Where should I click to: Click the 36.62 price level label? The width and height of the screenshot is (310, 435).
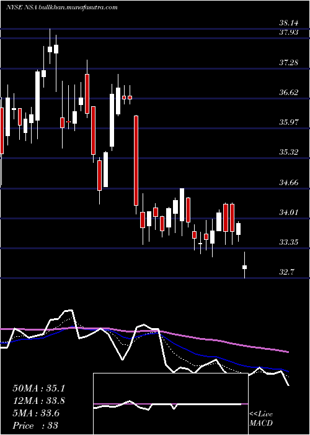pos(289,93)
